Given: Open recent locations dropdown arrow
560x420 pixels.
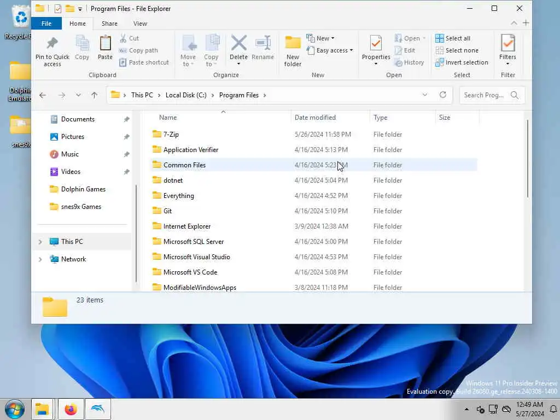Looking at the screenshot, I should click(78, 95).
